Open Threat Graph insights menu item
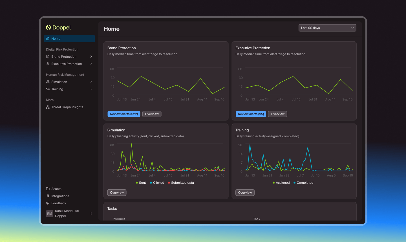 (x=69, y=107)
